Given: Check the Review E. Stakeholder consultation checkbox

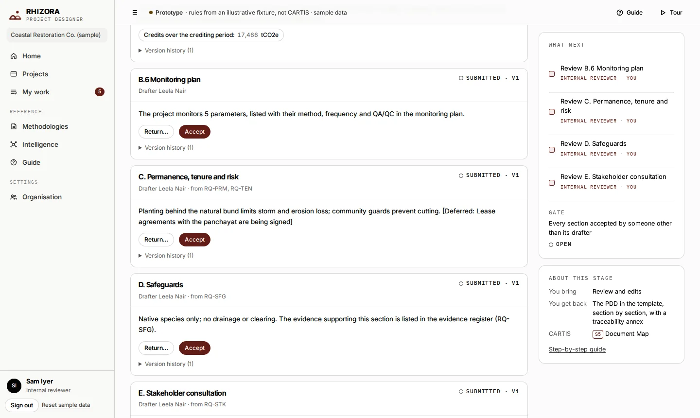Looking at the screenshot, I should [552, 183].
